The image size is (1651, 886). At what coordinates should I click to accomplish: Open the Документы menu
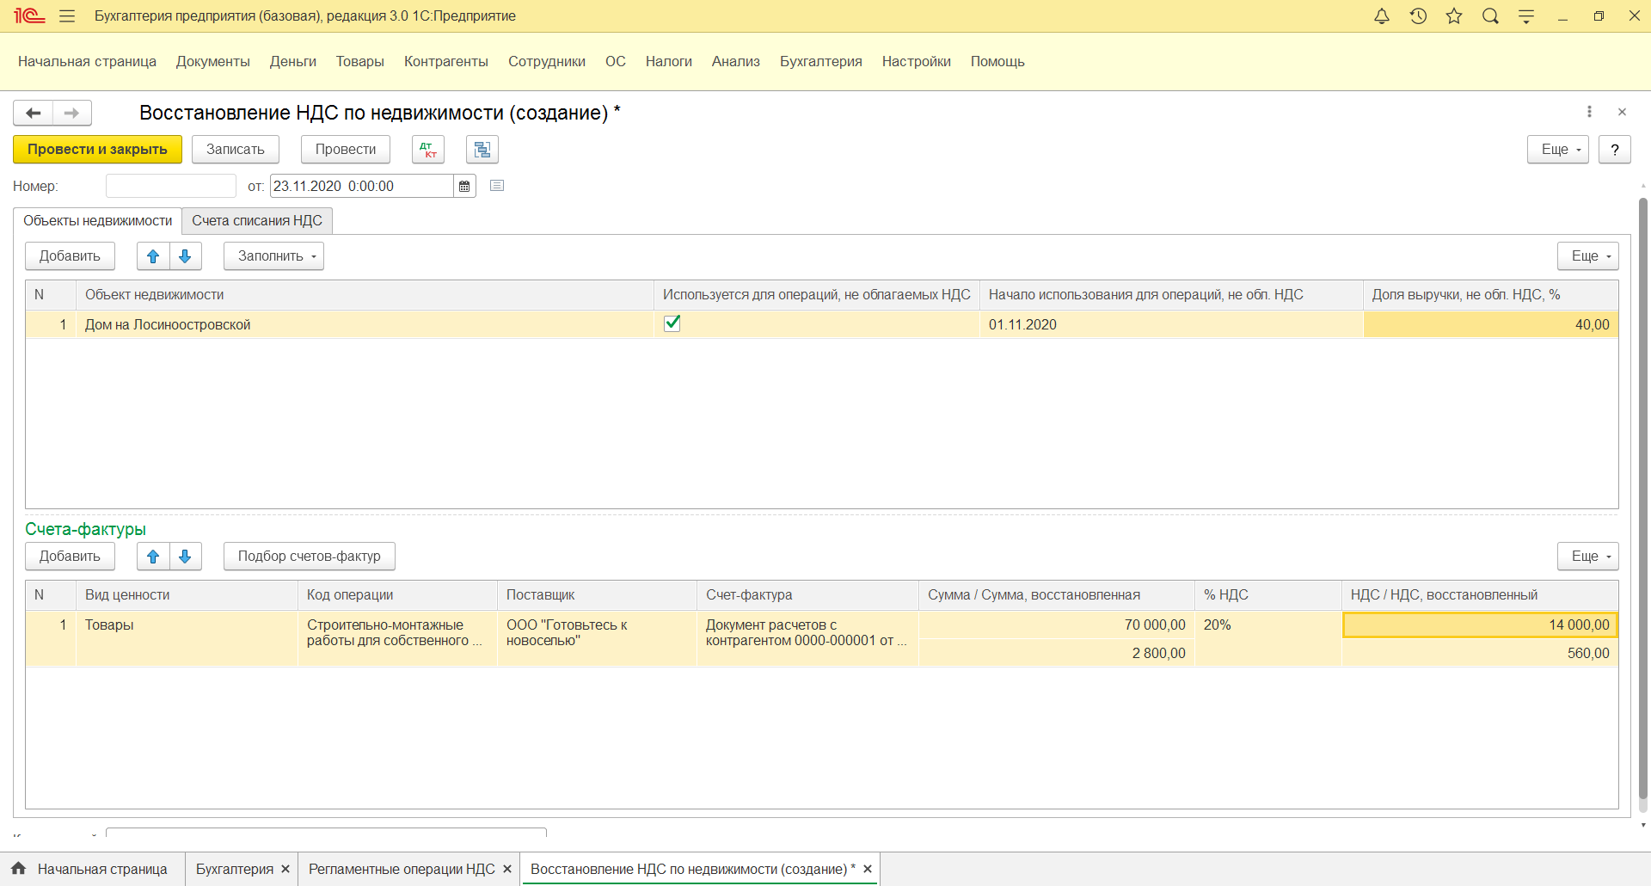213,62
